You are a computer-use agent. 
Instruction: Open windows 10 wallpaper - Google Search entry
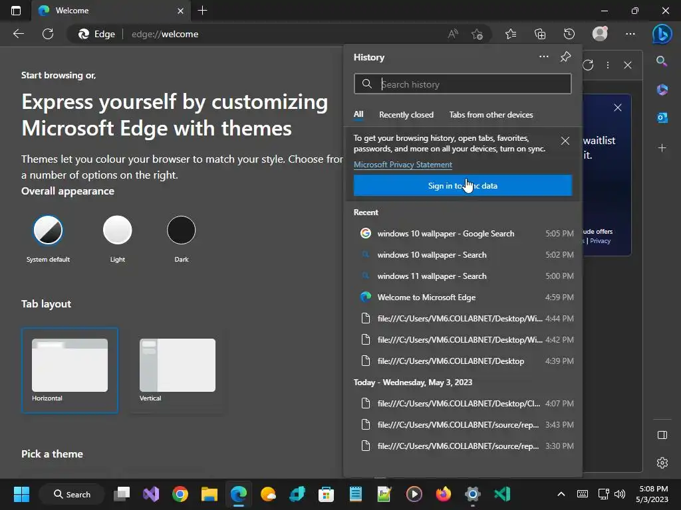(463, 233)
